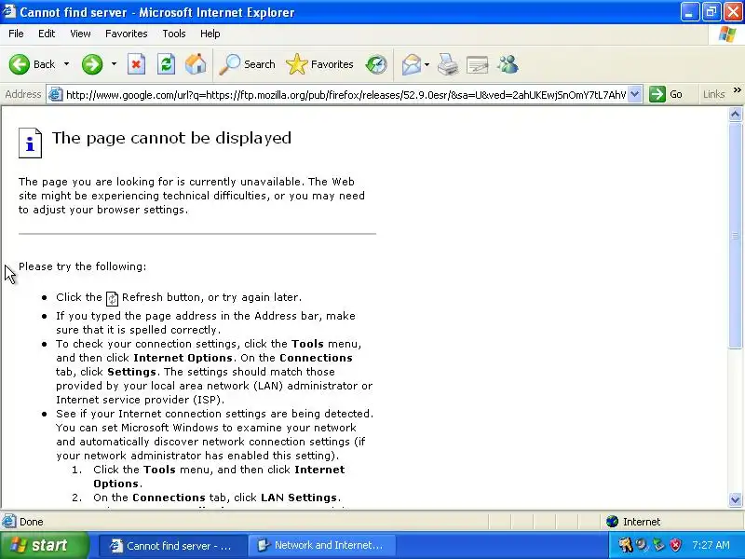
Task: Click the Windows flag logo throbber
Action: point(727,34)
